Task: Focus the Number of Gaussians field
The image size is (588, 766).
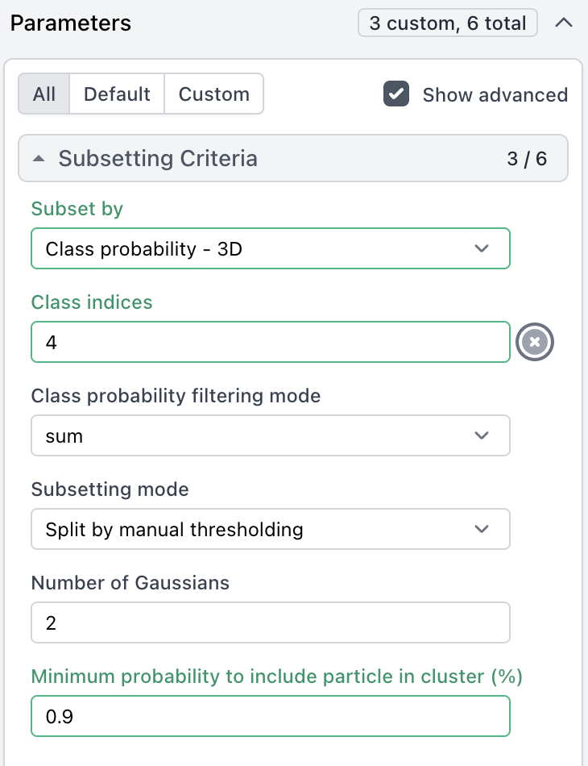Action: point(270,623)
